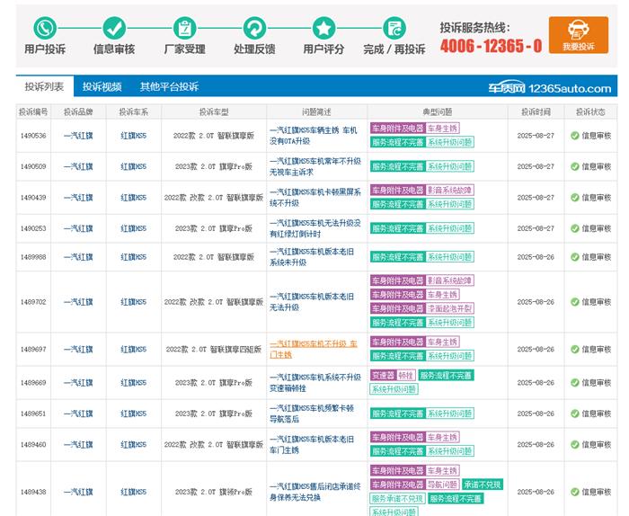629x516 pixels.
Task: Click the 变速器 tag in row 1489669
Action: point(382,375)
